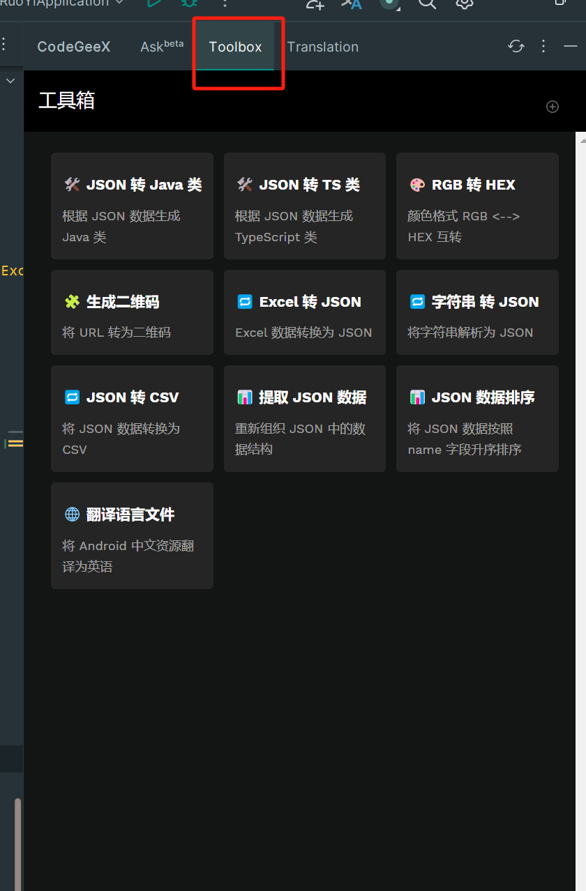Open the JSON 转 Java 类 tool card

pos(133,206)
